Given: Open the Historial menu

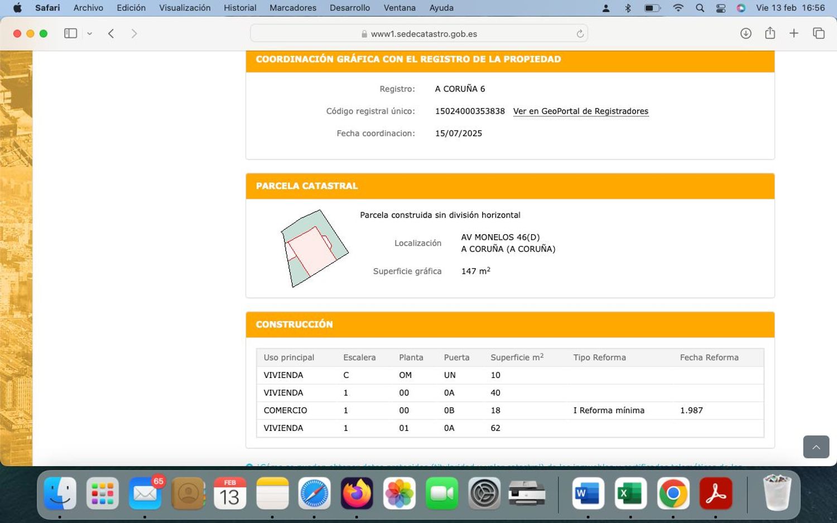Looking at the screenshot, I should point(240,8).
